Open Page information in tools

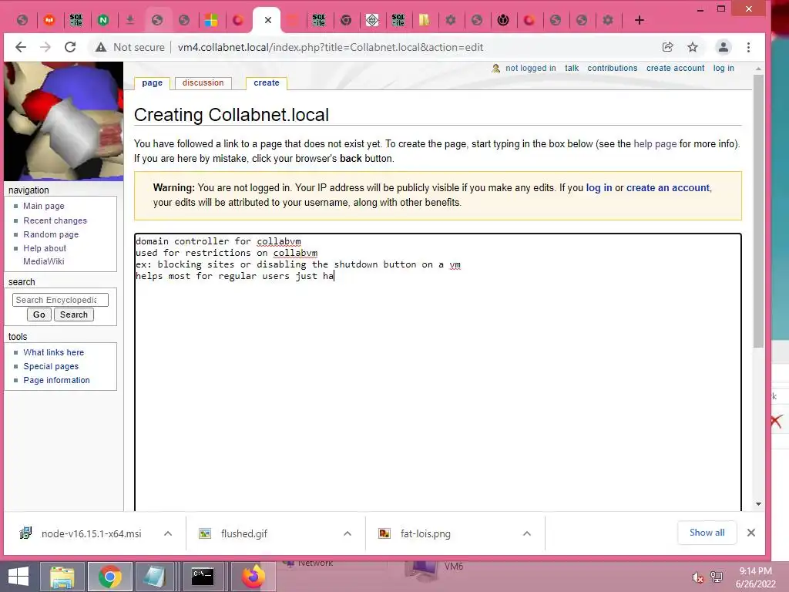pyautogui.click(x=56, y=380)
